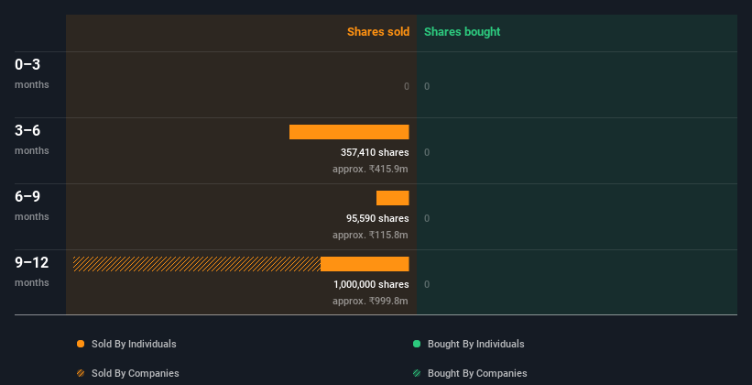Click the Bought By Companies hatched legend icon
Image resolution: width=752 pixels, height=385 pixels.
(417, 373)
